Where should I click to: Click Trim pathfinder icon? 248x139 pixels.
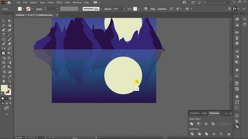199,134
